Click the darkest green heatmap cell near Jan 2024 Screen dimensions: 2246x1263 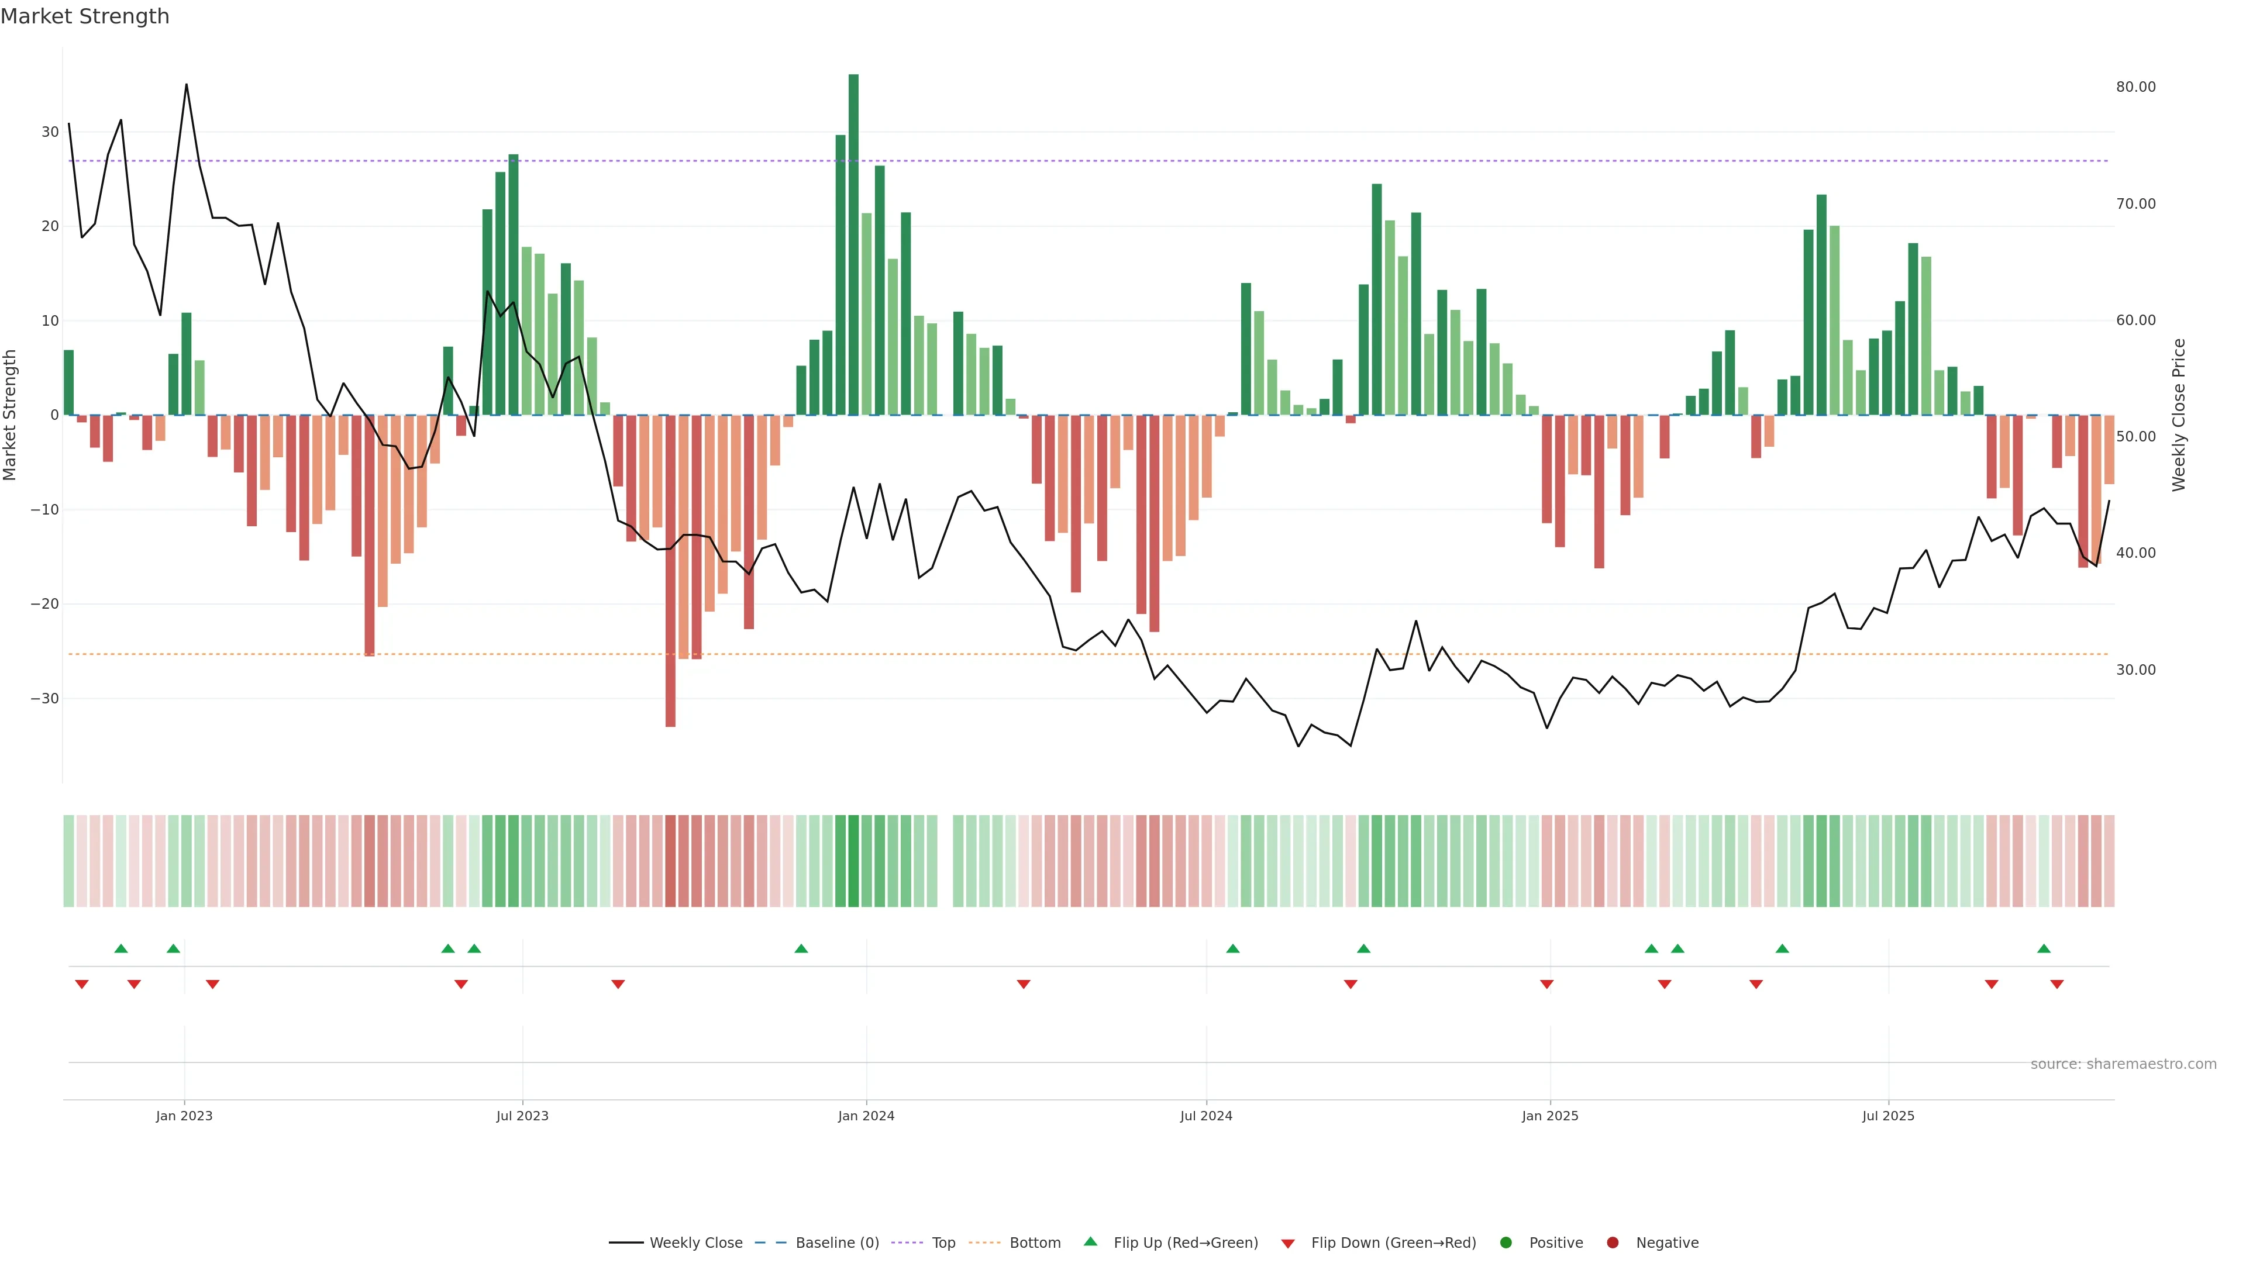[x=853, y=861]
